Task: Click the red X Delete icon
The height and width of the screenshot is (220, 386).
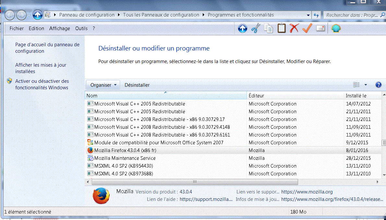Action: tap(294, 28)
